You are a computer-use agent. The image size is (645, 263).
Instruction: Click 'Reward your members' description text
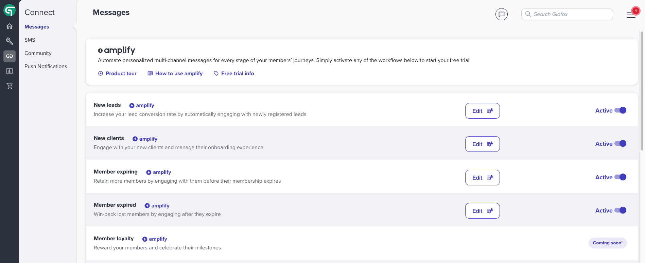pos(157,248)
